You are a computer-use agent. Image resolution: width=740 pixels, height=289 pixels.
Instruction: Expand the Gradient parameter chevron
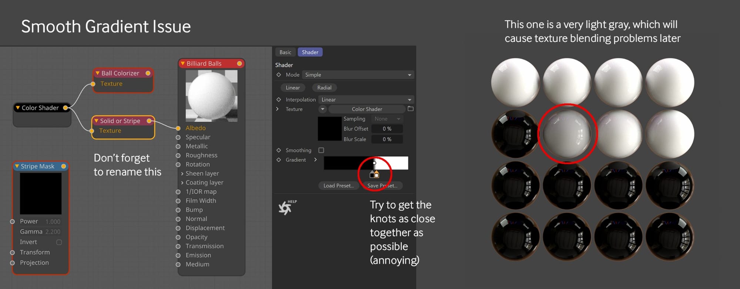(315, 160)
